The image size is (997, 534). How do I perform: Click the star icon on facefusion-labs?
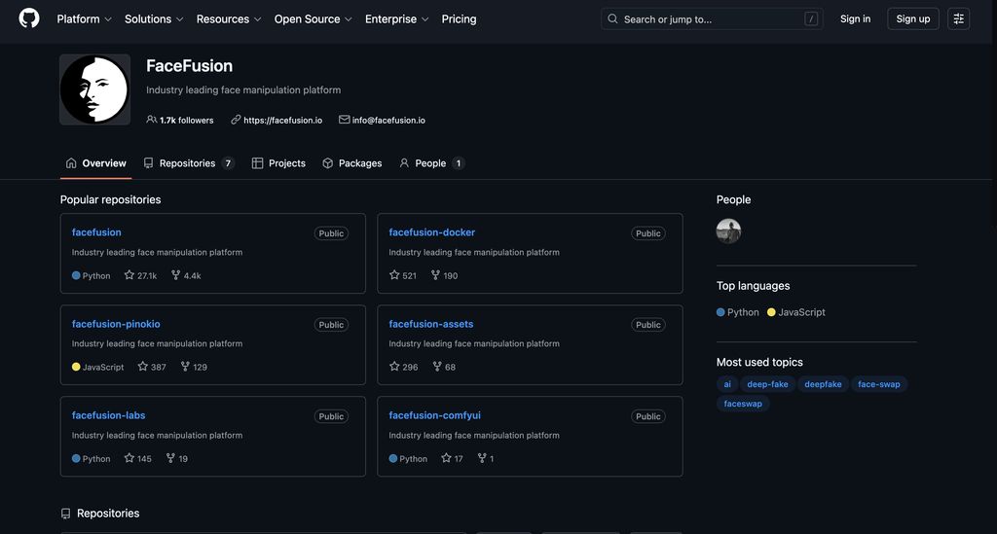click(129, 458)
